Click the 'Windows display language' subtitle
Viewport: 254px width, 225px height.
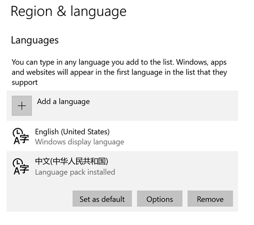pyautogui.click(x=79, y=142)
